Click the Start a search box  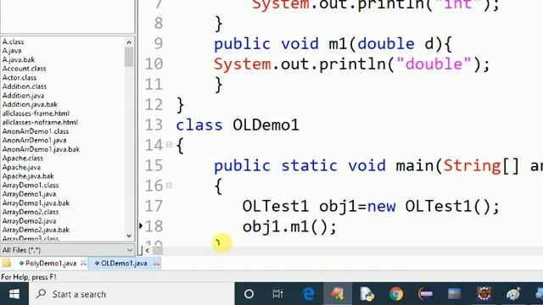[x=132, y=294]
